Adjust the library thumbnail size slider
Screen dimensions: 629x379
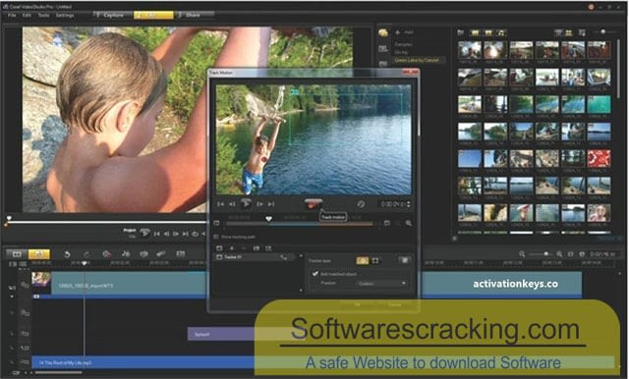tap(603, 31)
